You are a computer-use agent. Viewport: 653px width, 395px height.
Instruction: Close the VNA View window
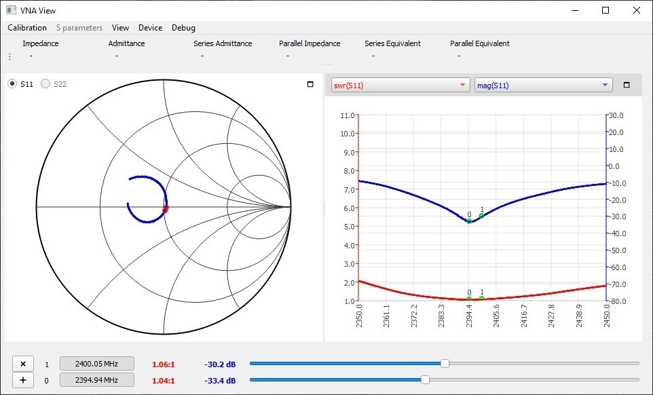[636, 10]
